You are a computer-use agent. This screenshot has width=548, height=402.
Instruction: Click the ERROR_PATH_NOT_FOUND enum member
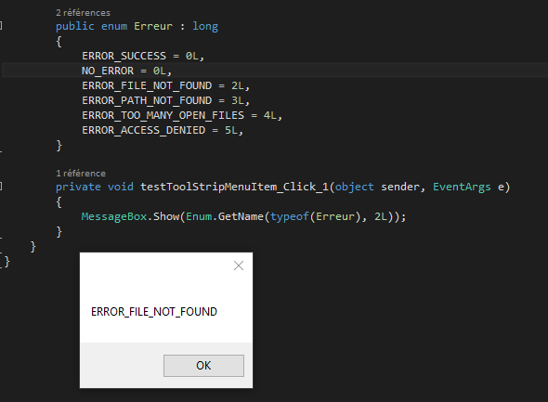(147, 100)
